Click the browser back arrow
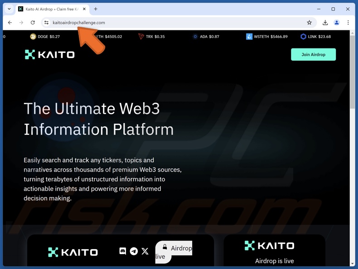Viewport: 358px width, 269px height. [x=10, y=23]
